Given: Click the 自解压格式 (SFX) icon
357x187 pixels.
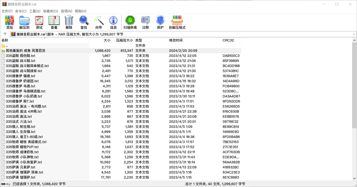Looking at the screenshot, I should click(177, 22).
